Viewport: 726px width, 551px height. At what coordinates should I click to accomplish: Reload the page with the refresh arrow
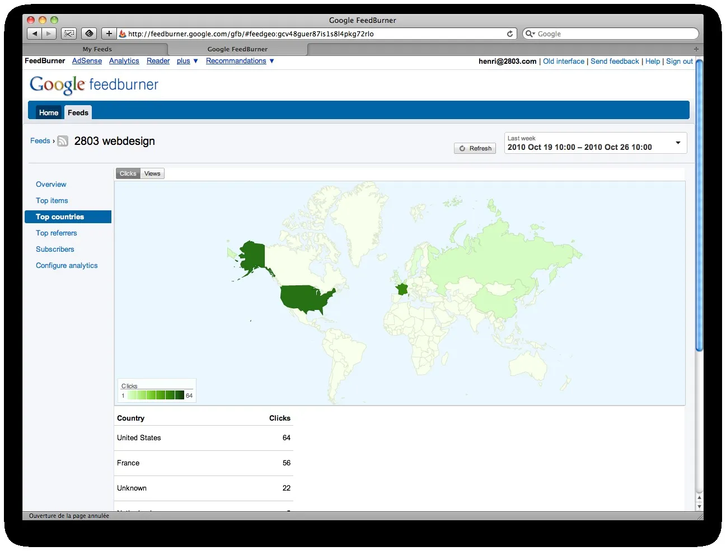(x=510, y=34)
